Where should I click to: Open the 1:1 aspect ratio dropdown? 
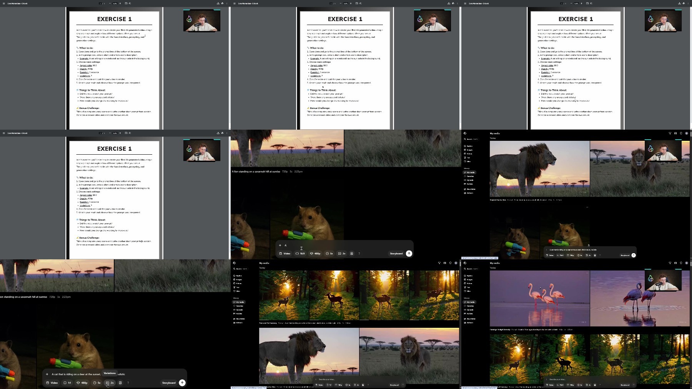click(x=67, y=383)
